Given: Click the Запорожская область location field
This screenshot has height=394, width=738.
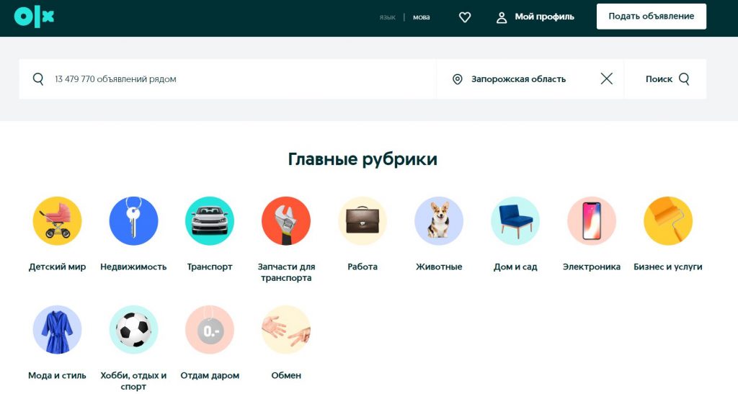Looking at the screenshot, I should (x=530, y=79).
